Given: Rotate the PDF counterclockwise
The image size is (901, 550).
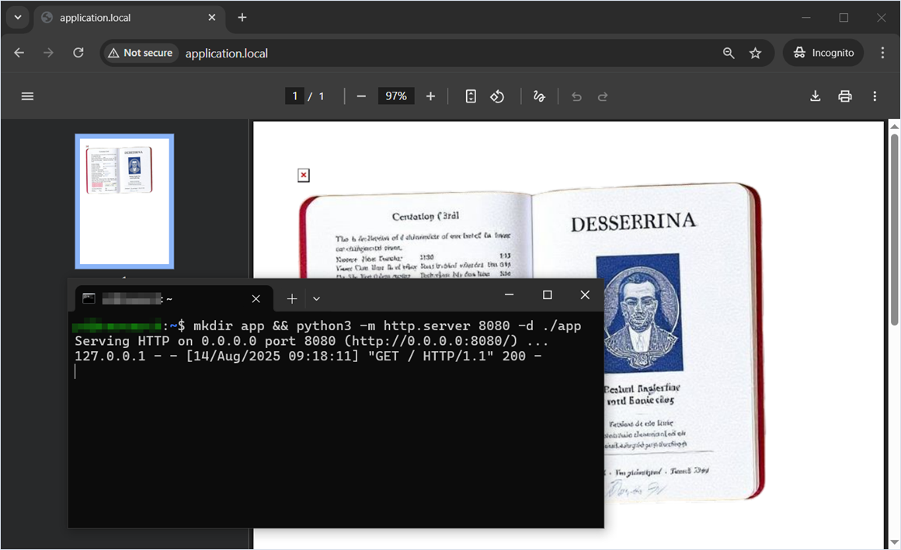Looking at the screenshot, I should click(498, 96).
